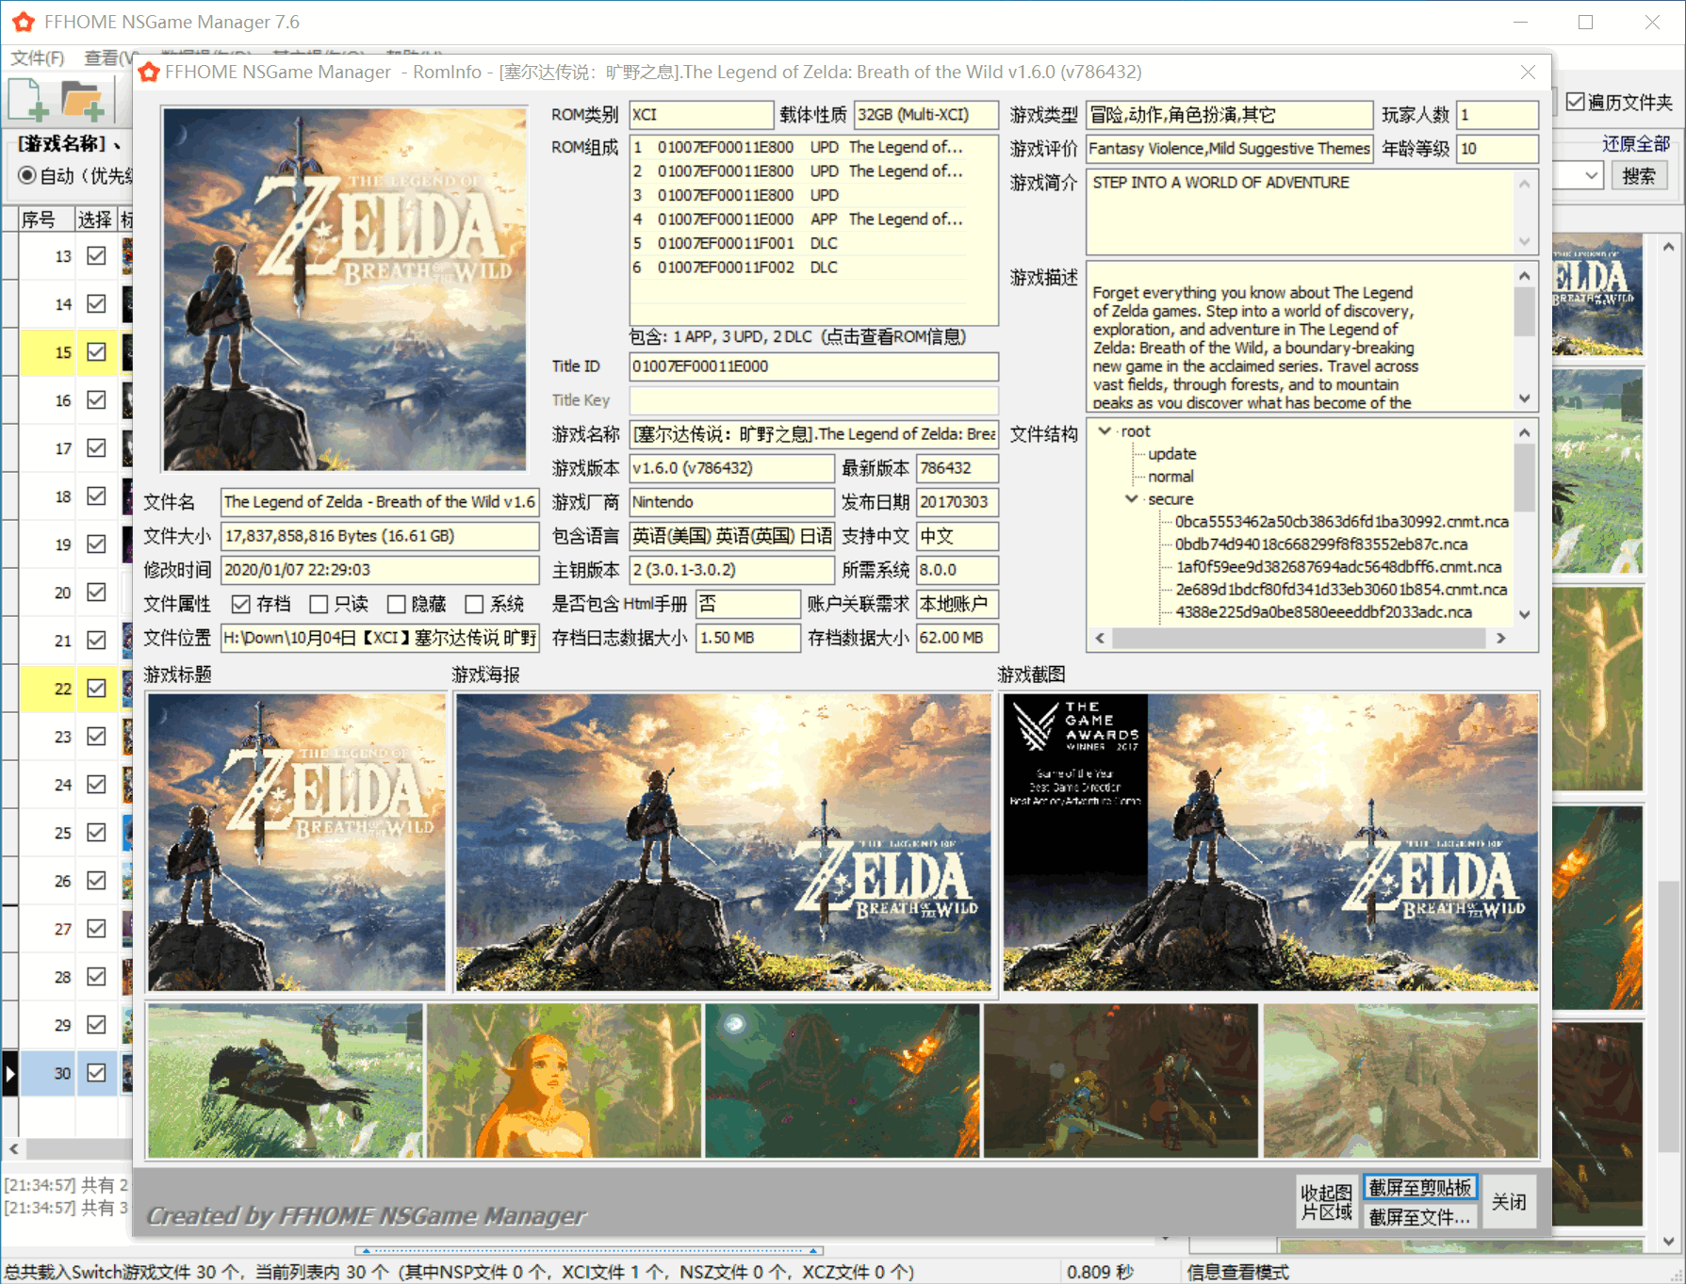Image resolution: width=1686 pixels, height=1284 pixels.
Task: Click the 收起图片区域 button
Action: [1327, 1201]
